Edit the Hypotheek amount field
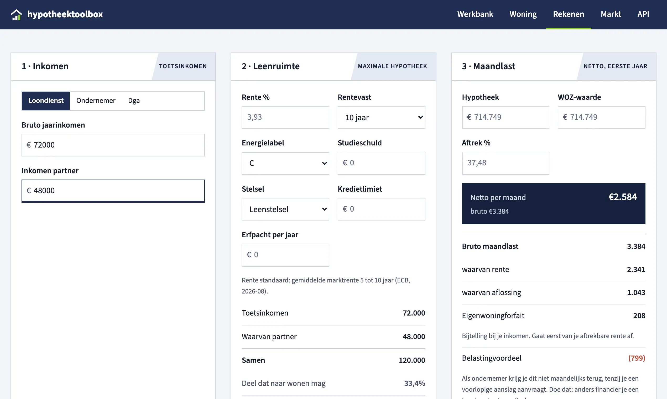This screenshot has height=399, width=667. [505, 117]
